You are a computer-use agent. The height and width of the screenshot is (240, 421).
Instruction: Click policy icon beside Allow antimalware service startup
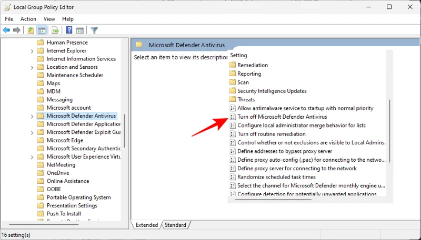(x=233, y=108)
